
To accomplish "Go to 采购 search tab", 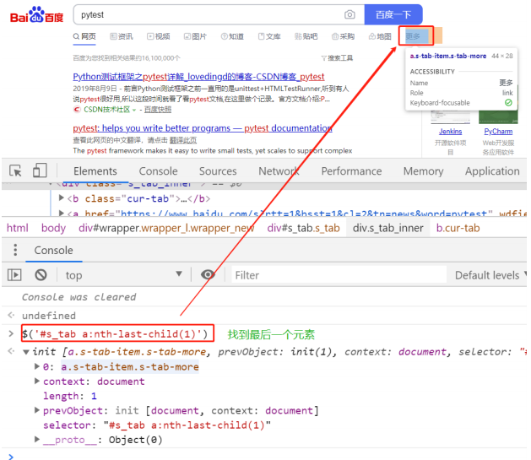I will (343, 36).
